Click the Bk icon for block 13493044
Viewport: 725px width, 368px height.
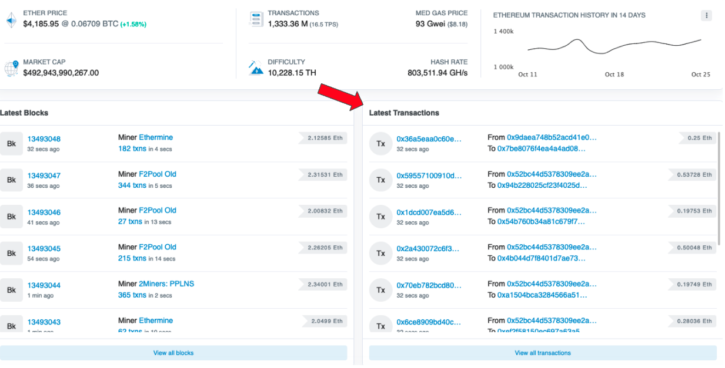point(11,290)
